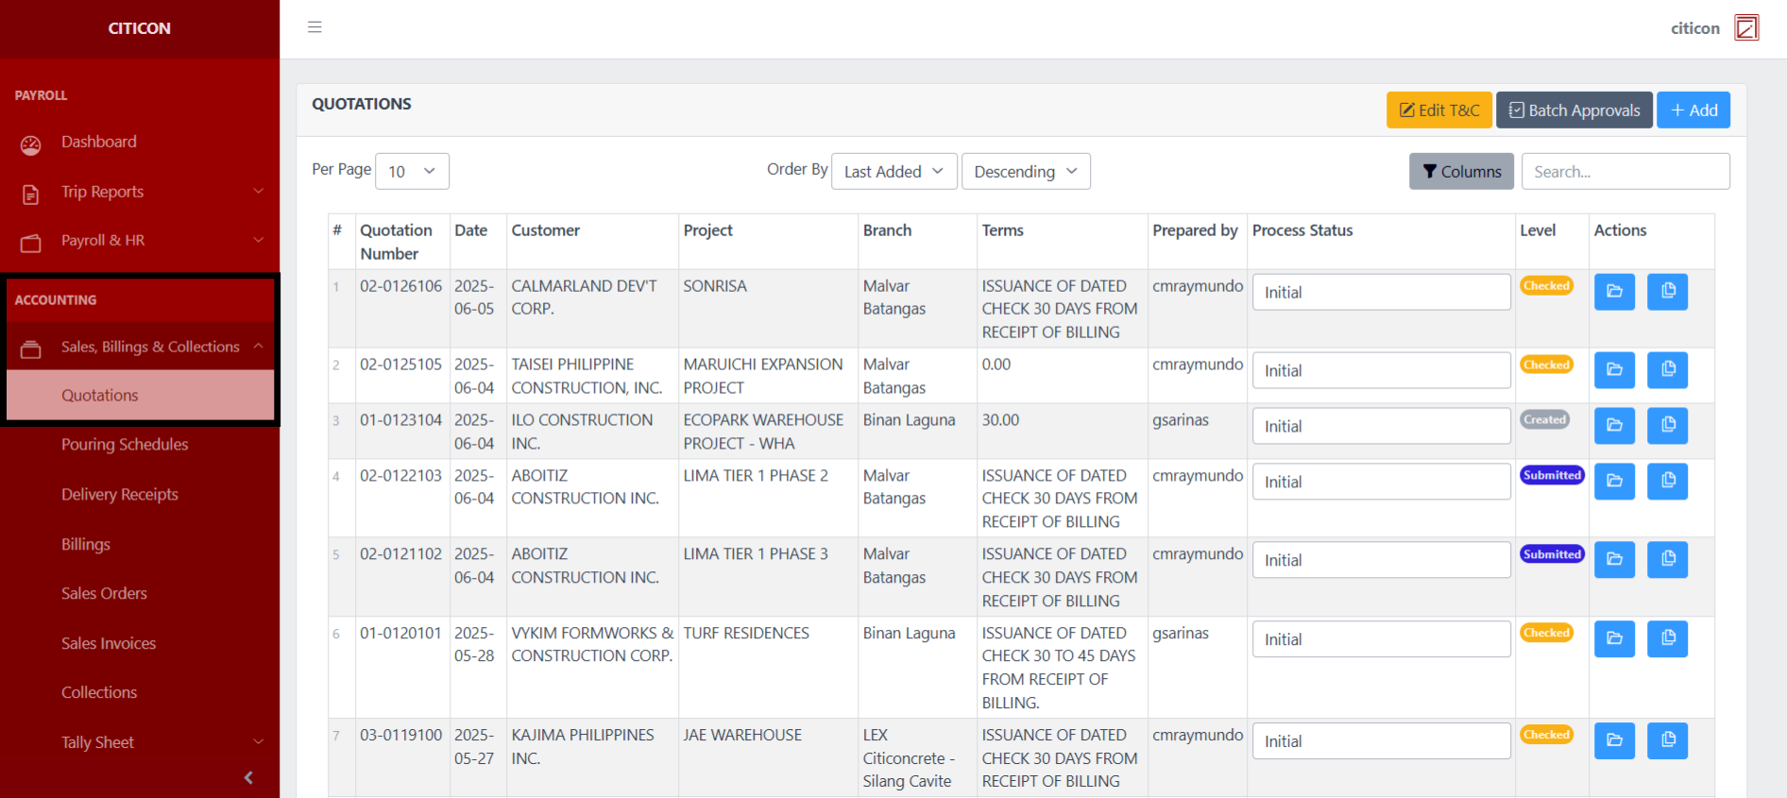This screenshot has height=798, width=1787.
Task: Click the Edit T&C button
Action: (1438, 110)
